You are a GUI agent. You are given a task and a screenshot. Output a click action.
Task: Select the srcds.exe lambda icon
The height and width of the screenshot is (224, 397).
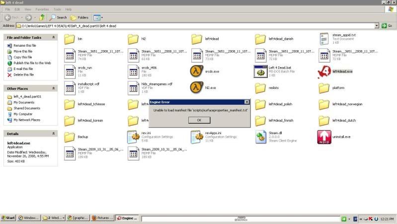[196, 72]
